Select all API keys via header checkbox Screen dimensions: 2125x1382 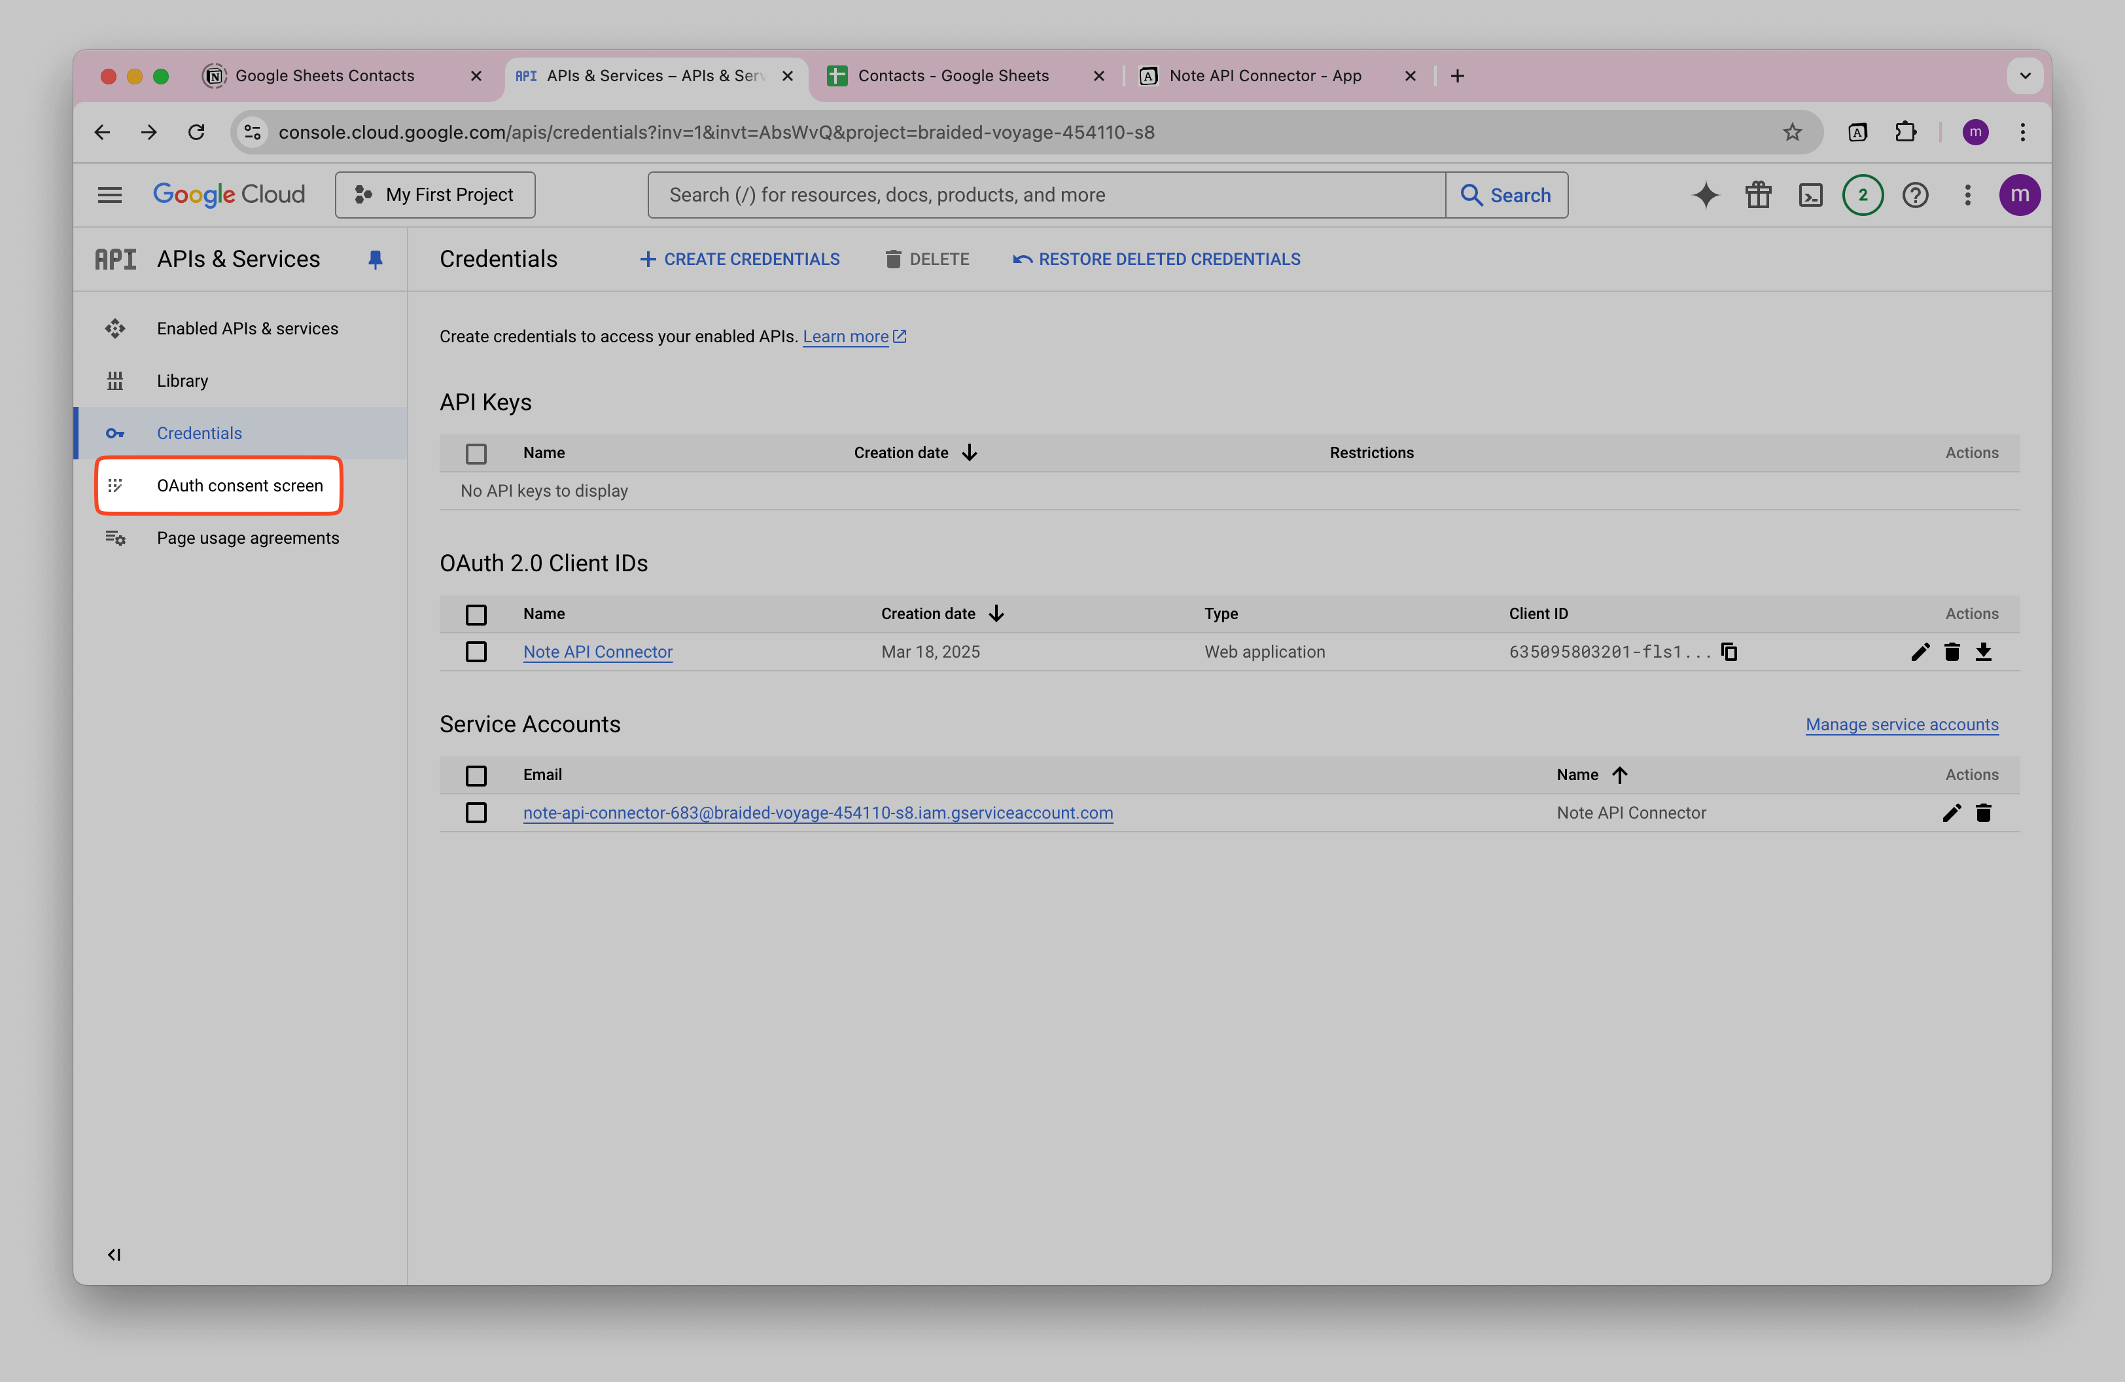coord(476,453)
